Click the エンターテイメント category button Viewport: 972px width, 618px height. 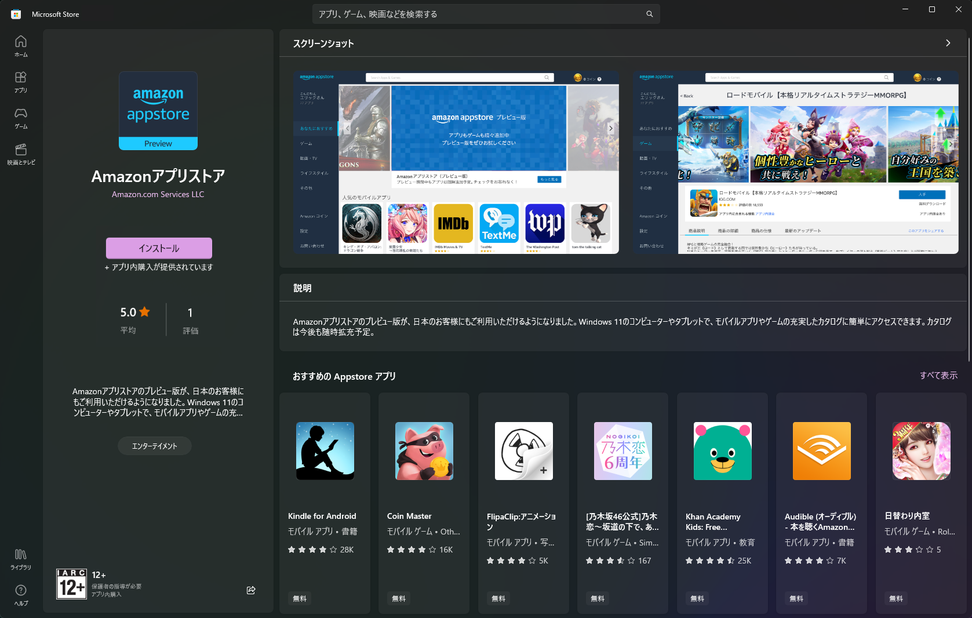click(x=154, y=446)
